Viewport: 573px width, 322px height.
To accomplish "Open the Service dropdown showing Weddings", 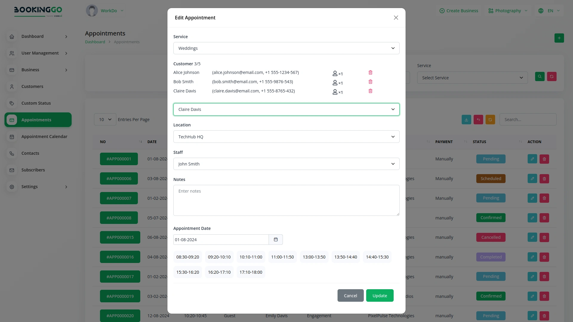I will (286, 48).
